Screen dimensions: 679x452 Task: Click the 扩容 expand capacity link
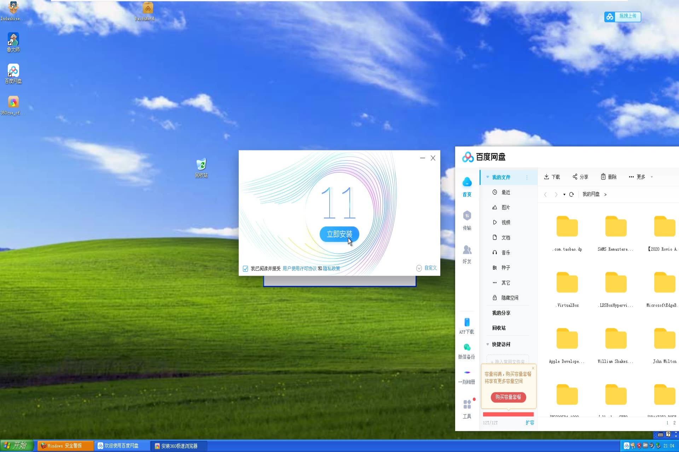click(x=530, y=423)
